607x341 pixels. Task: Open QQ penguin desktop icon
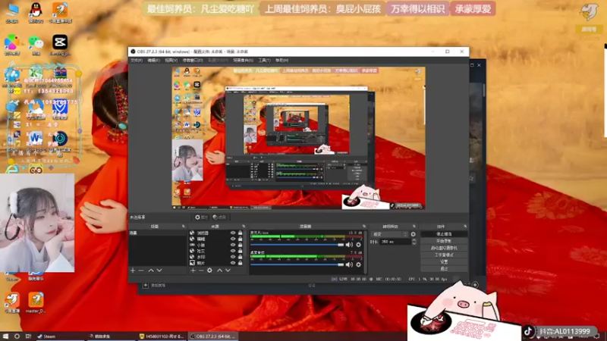click(36, 12)
